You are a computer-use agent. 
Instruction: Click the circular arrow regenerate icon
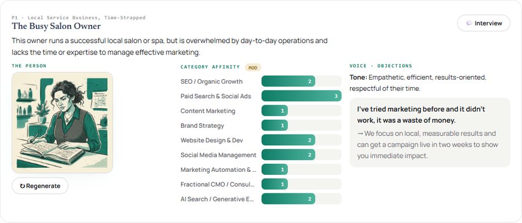[x=22, y=186]
